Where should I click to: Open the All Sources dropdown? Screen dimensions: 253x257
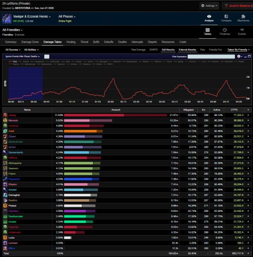[13, 50]
